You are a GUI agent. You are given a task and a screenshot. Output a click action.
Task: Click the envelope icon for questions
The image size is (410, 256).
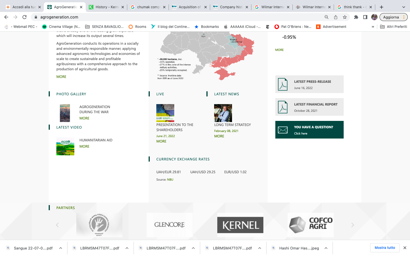click(x=283, y=130)
